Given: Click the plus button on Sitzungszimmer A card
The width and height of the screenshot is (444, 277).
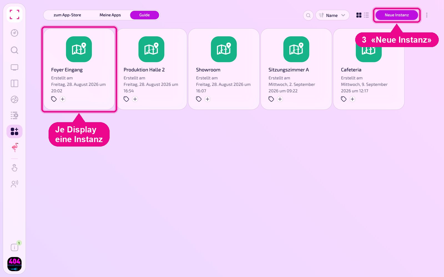Looking at the screenshot, I should 280,99.
